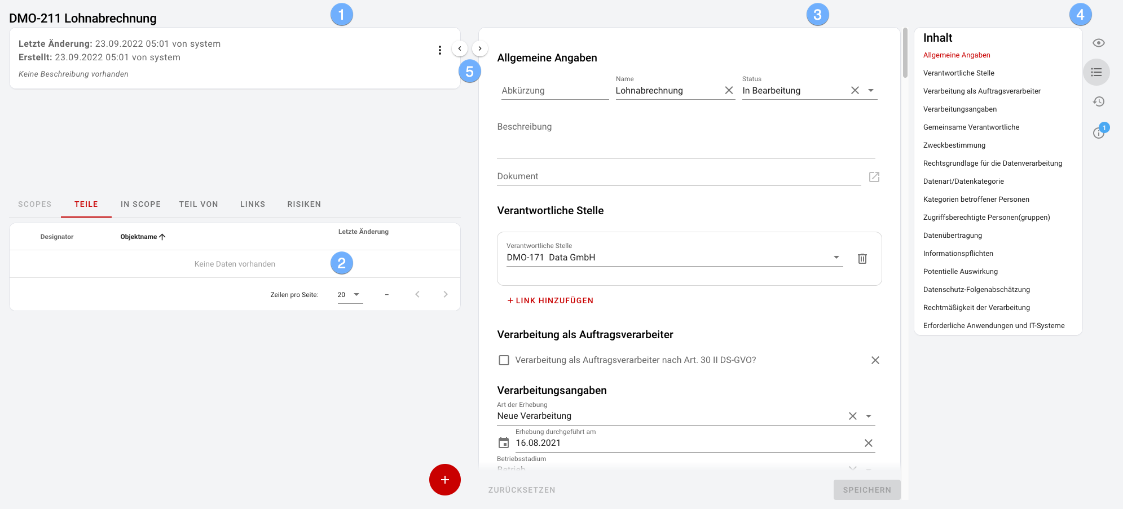This screenshot has width=1123, height=509.
Task: Delete the DMO-171 Data GmbH link via trash icon
Action: [862, 258]
